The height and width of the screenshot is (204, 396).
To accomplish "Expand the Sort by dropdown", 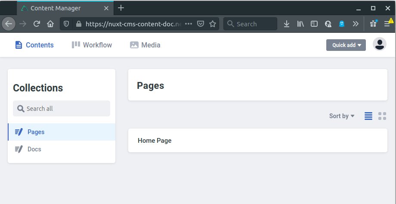I will pos(342,116).
